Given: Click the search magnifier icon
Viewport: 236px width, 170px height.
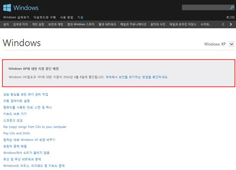Looking at the screenshot, I should (x=232, y=8).
